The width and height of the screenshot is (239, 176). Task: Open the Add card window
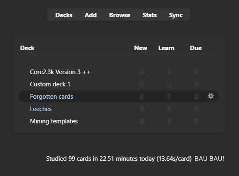tap(90, 15)
